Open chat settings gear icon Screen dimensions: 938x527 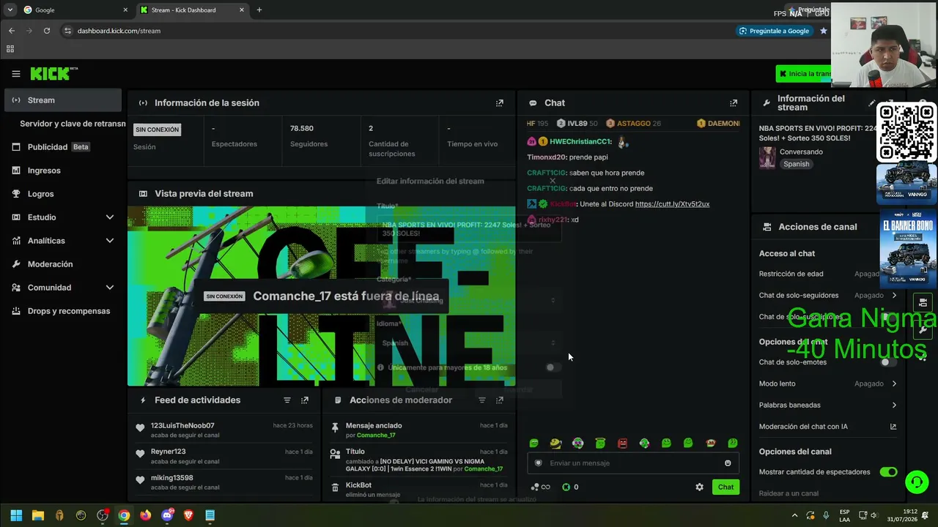[699, 487]
